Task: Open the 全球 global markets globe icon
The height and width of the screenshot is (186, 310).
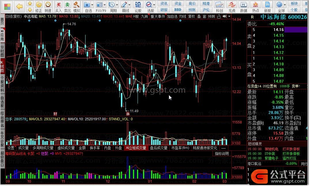Action: coord(279,5)
